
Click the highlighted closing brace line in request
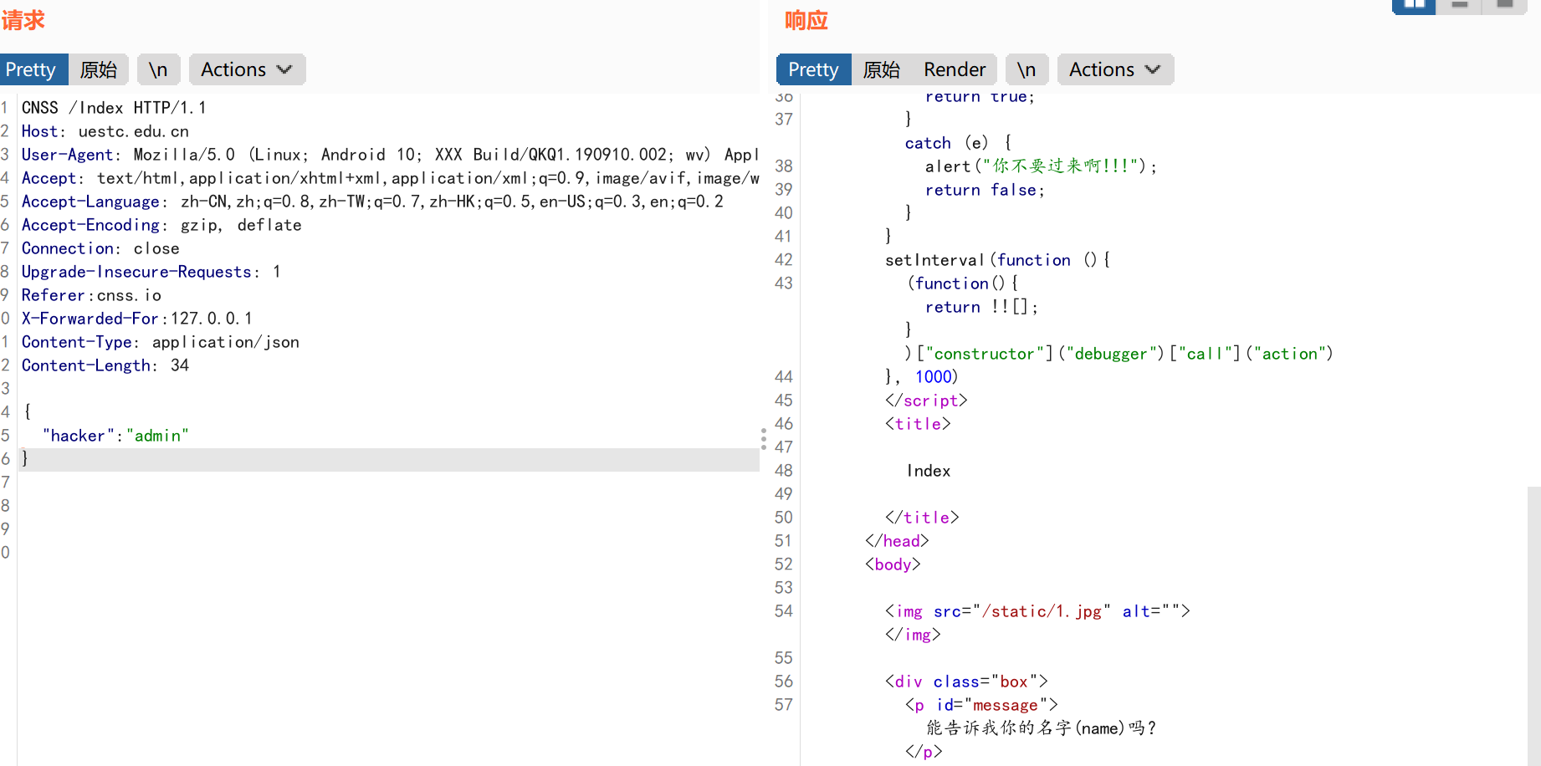[388, 459]
